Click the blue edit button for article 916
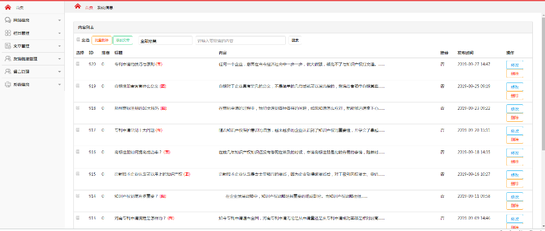This screenshot has height=231, width=545. 515,153
